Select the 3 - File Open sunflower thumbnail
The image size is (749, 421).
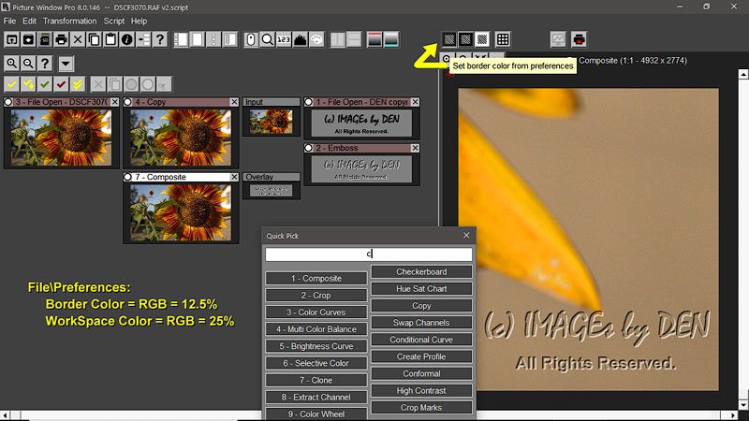point(61,125)
